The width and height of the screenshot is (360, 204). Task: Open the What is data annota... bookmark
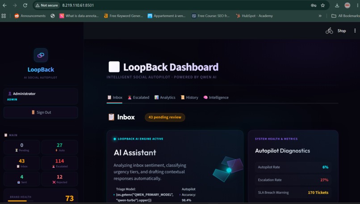[x=79, y=16]
